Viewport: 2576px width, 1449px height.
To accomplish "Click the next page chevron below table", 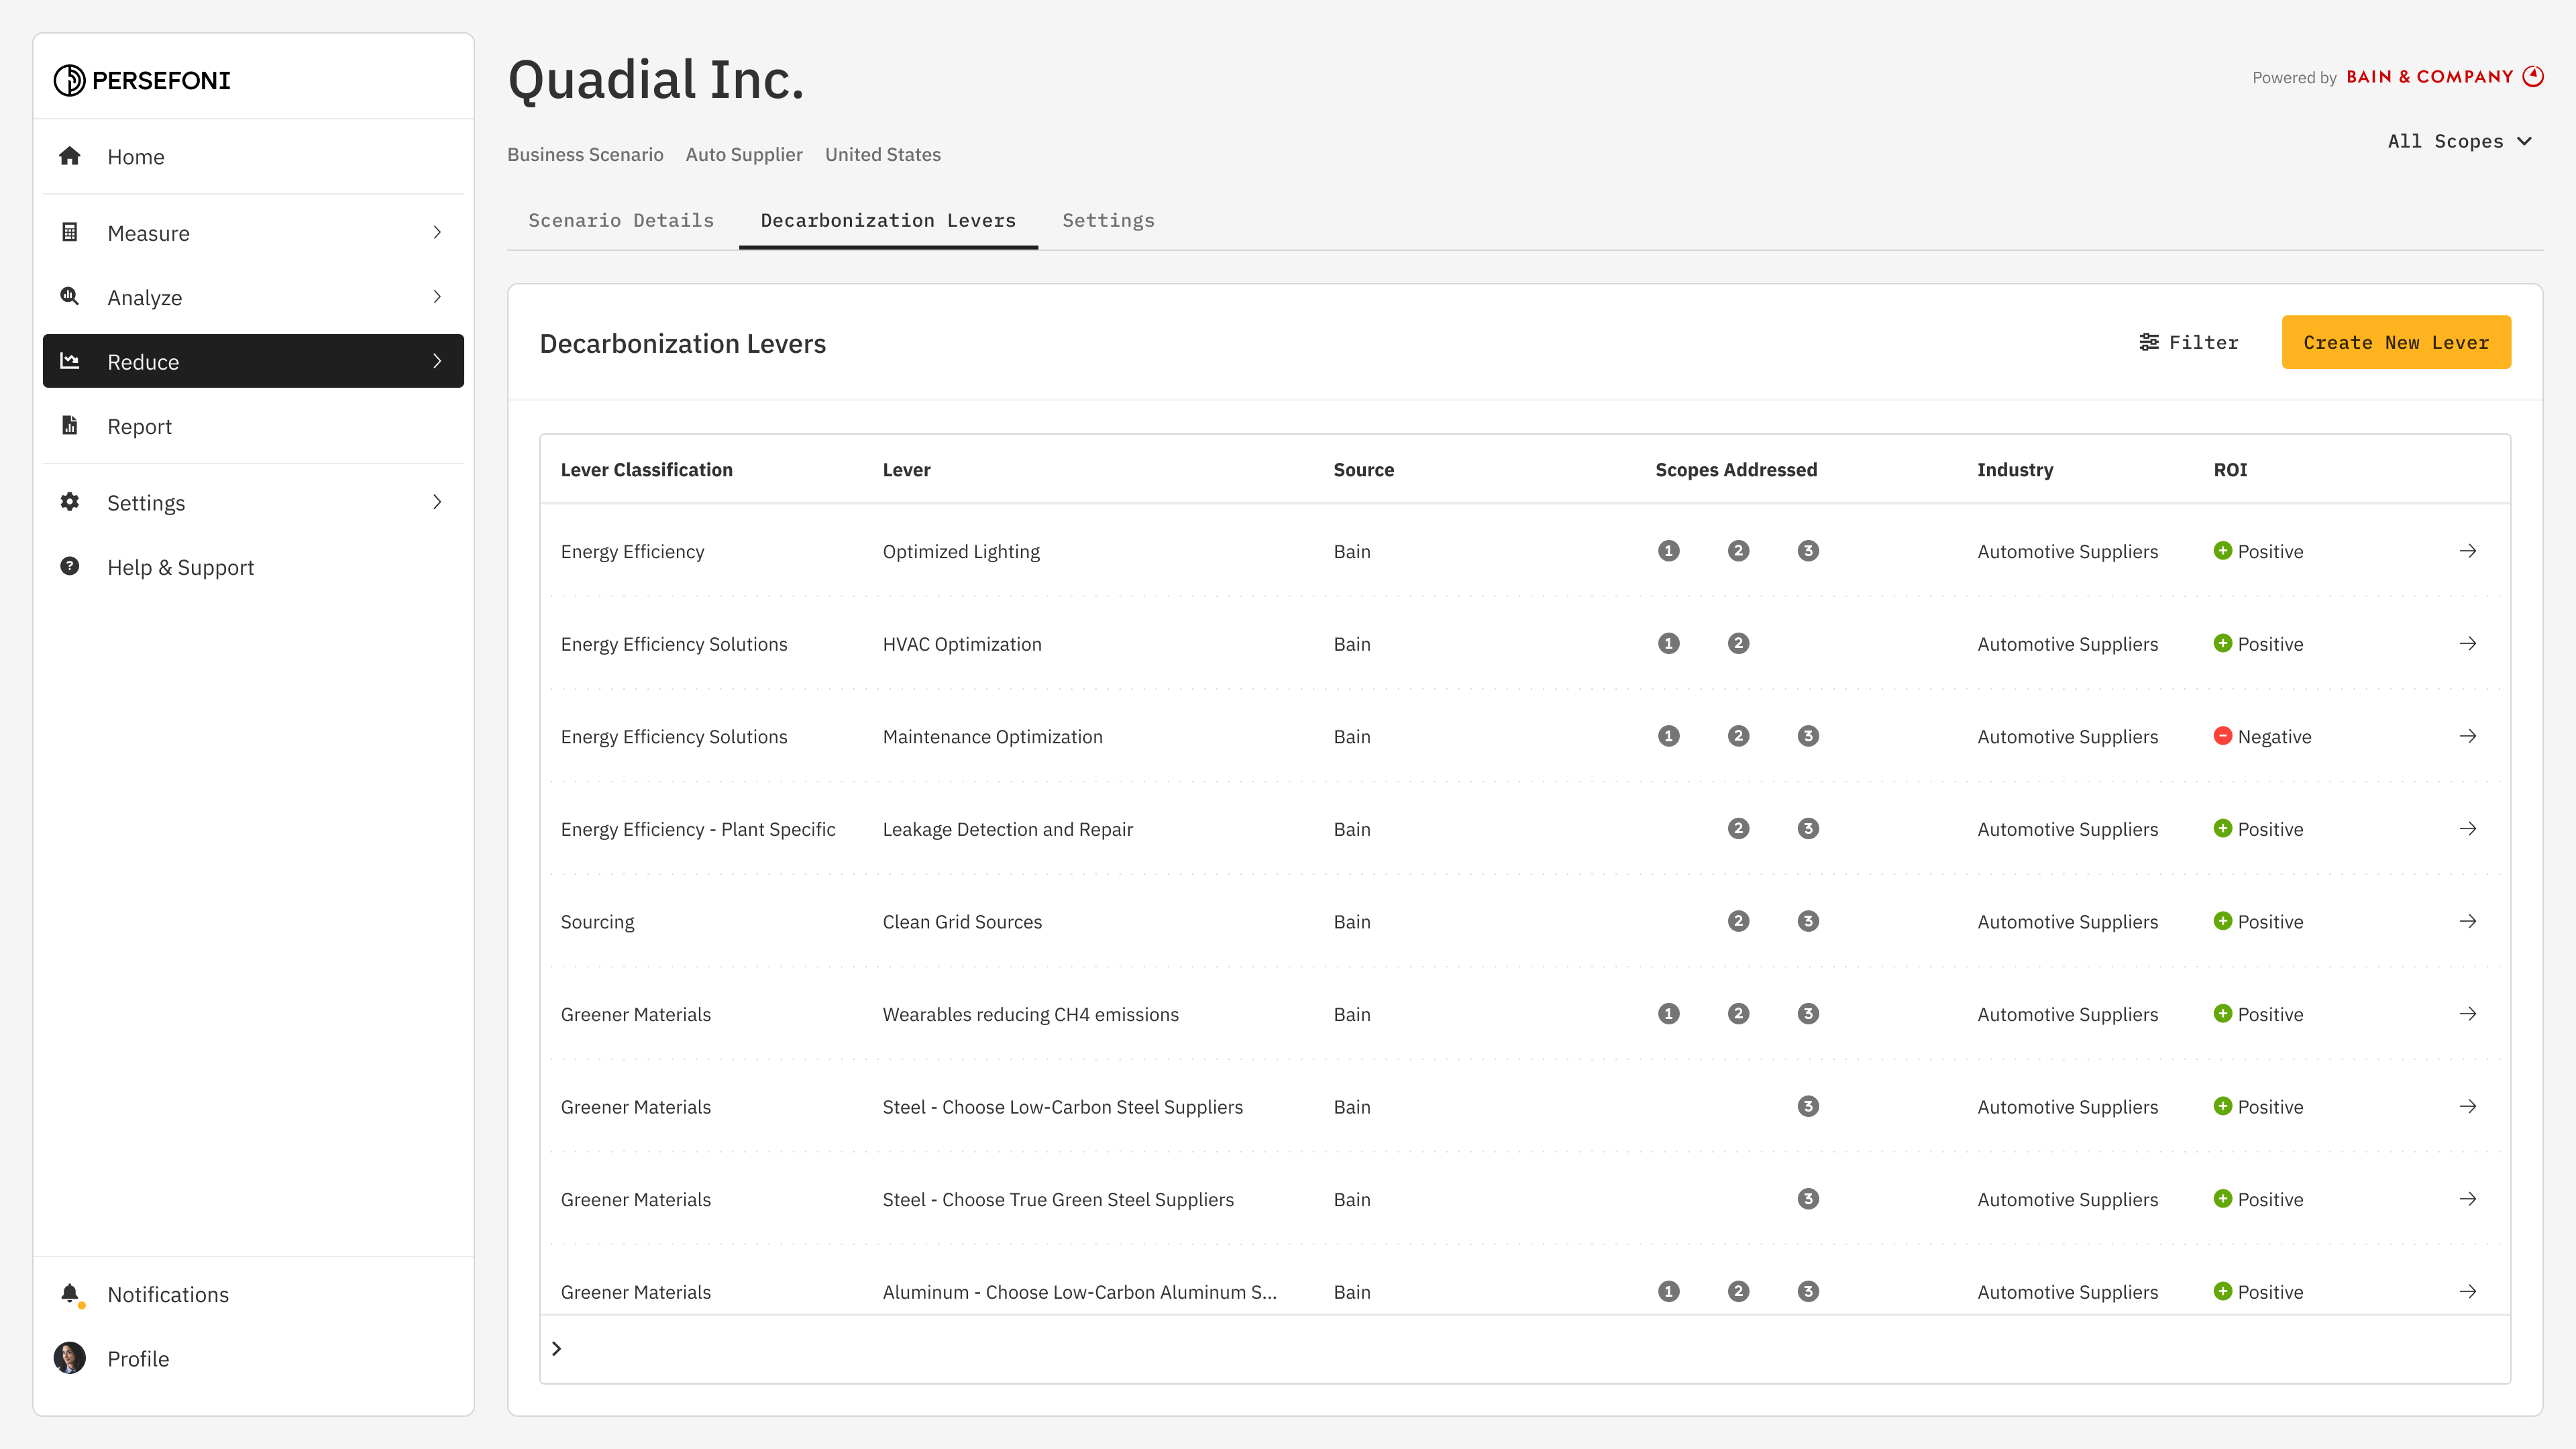I will point(557,1348).
